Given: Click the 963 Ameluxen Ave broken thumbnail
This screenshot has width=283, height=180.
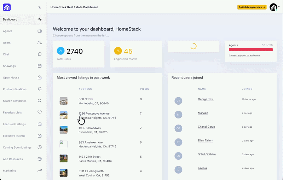Looking at the screenshot, I should [64, 144].
